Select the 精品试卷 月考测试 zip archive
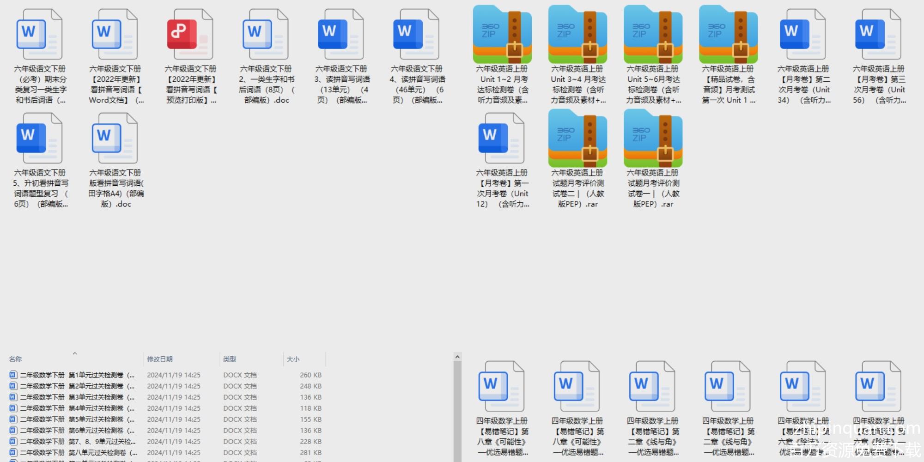 tap(728, 36)
